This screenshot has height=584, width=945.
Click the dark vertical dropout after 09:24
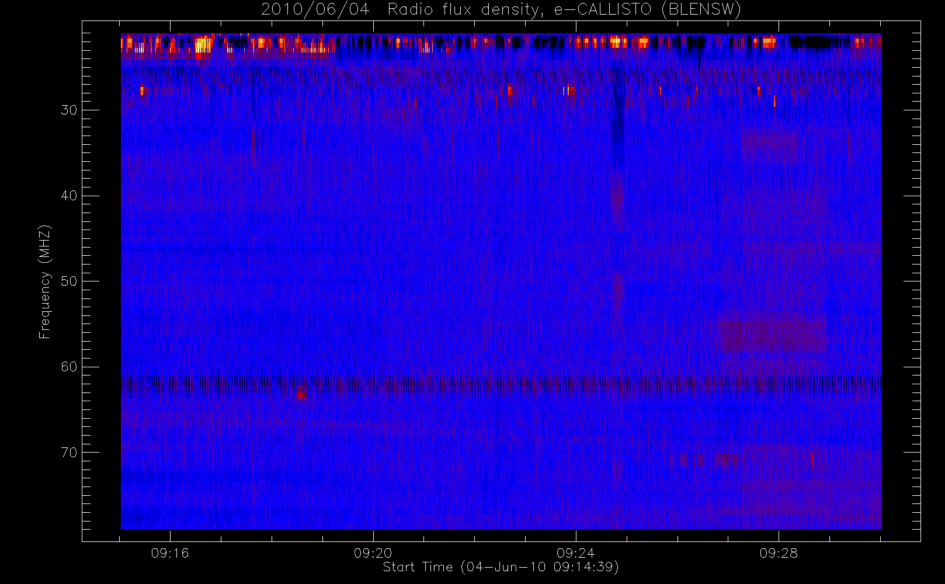[x=617, y=106]
